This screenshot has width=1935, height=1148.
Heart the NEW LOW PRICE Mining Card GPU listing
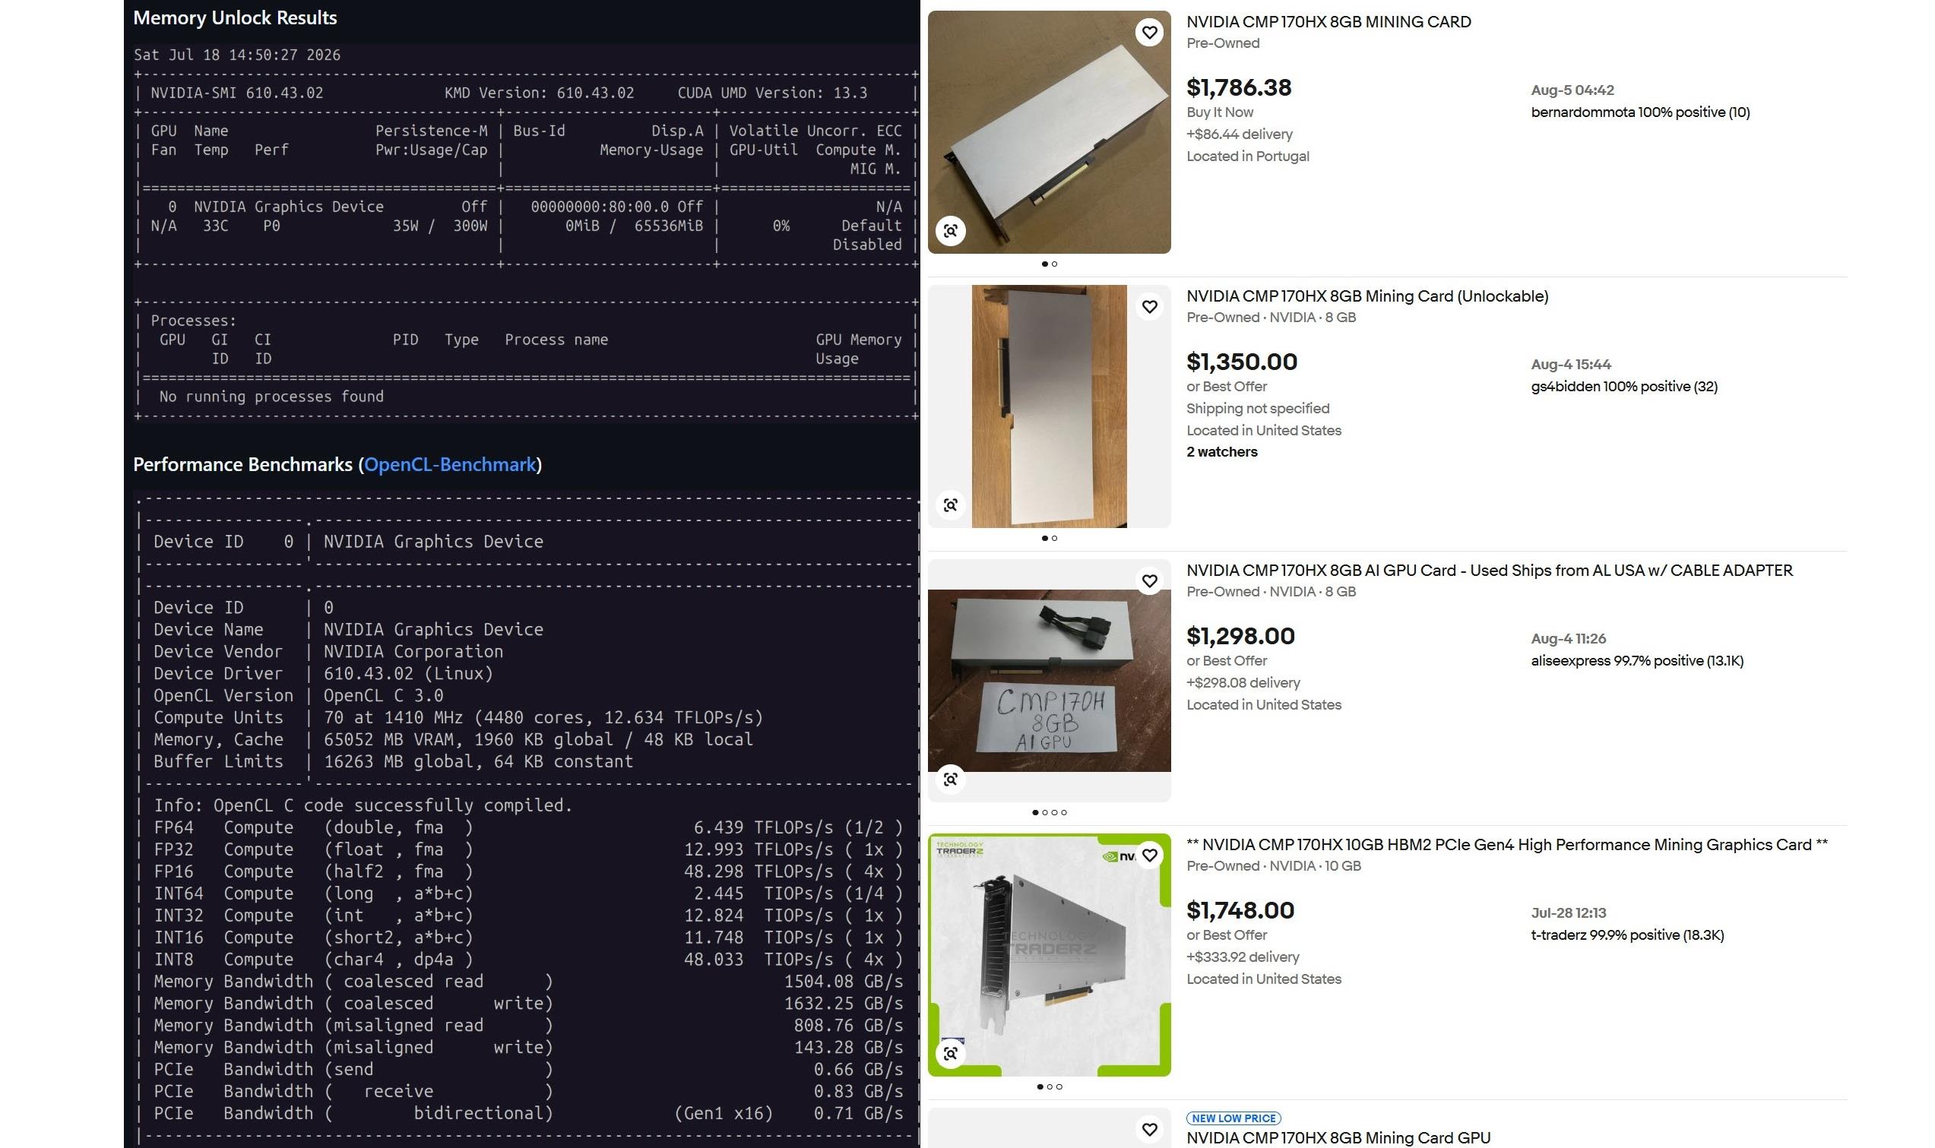pyautogui.click(x=1149, y=1130)
